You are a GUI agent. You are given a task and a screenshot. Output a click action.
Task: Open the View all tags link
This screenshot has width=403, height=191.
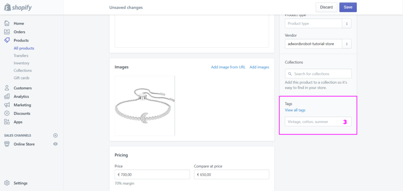click(x=295, y=110)
